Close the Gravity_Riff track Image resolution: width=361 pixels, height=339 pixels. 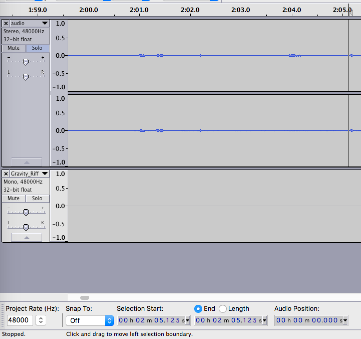click(6, 174)
